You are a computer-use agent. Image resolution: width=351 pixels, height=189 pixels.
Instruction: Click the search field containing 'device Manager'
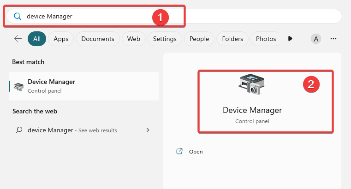click(x=174, y=16)
